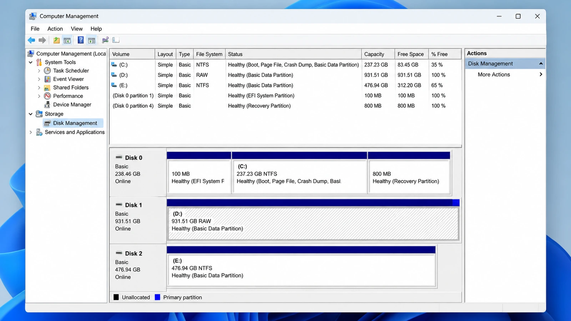This screenshot has width=571, height=321.
Task: Expand the Event Viewer node
Action: (39, 79)
